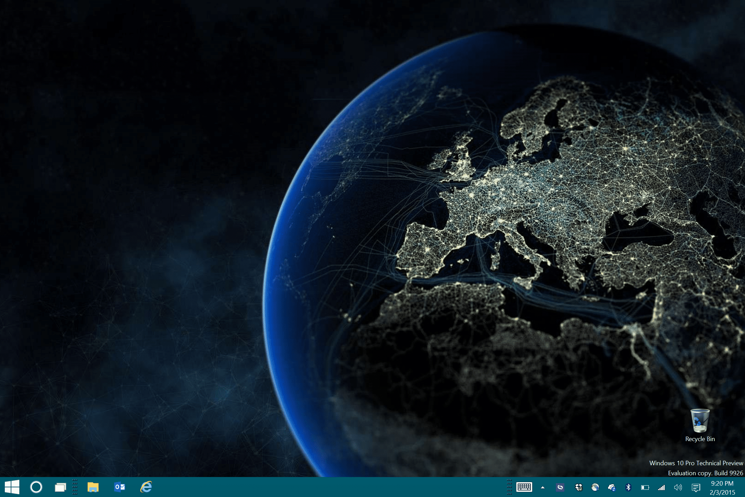Open the touch keyboard
The image size is (745, 497).
[524, 487]
